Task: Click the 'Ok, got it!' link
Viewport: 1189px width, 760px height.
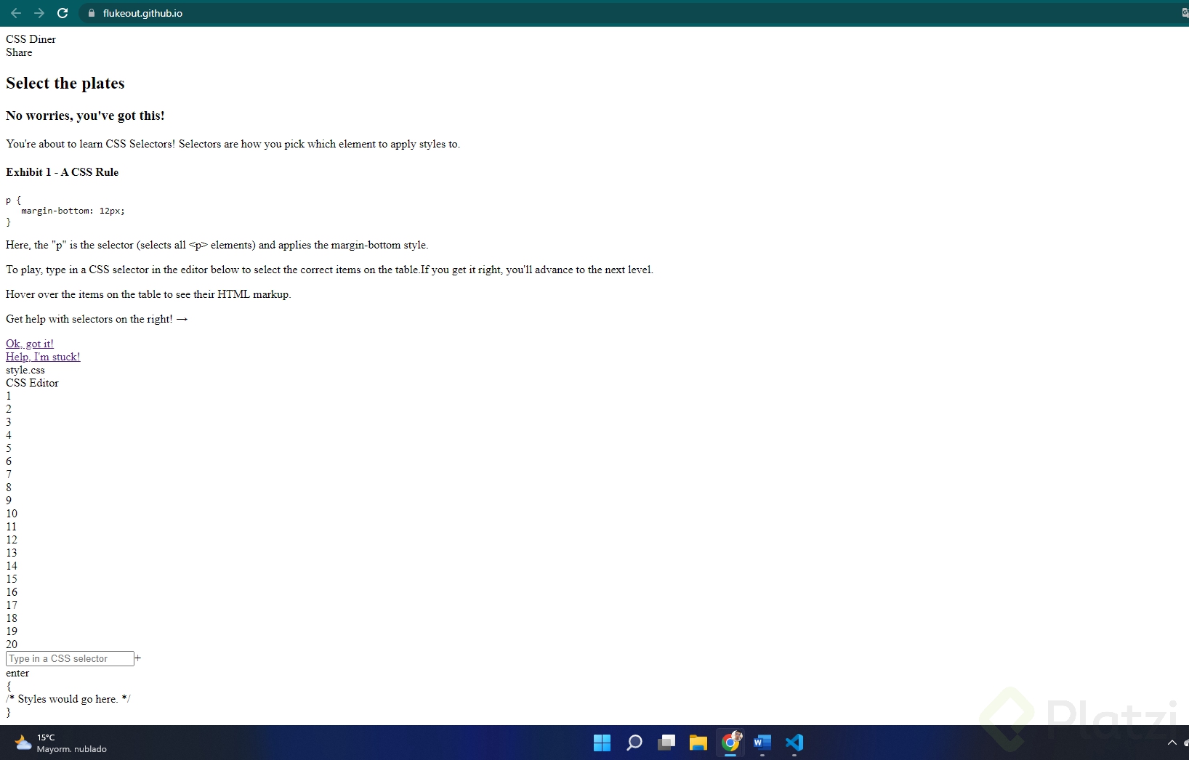Action: [29, 343]
